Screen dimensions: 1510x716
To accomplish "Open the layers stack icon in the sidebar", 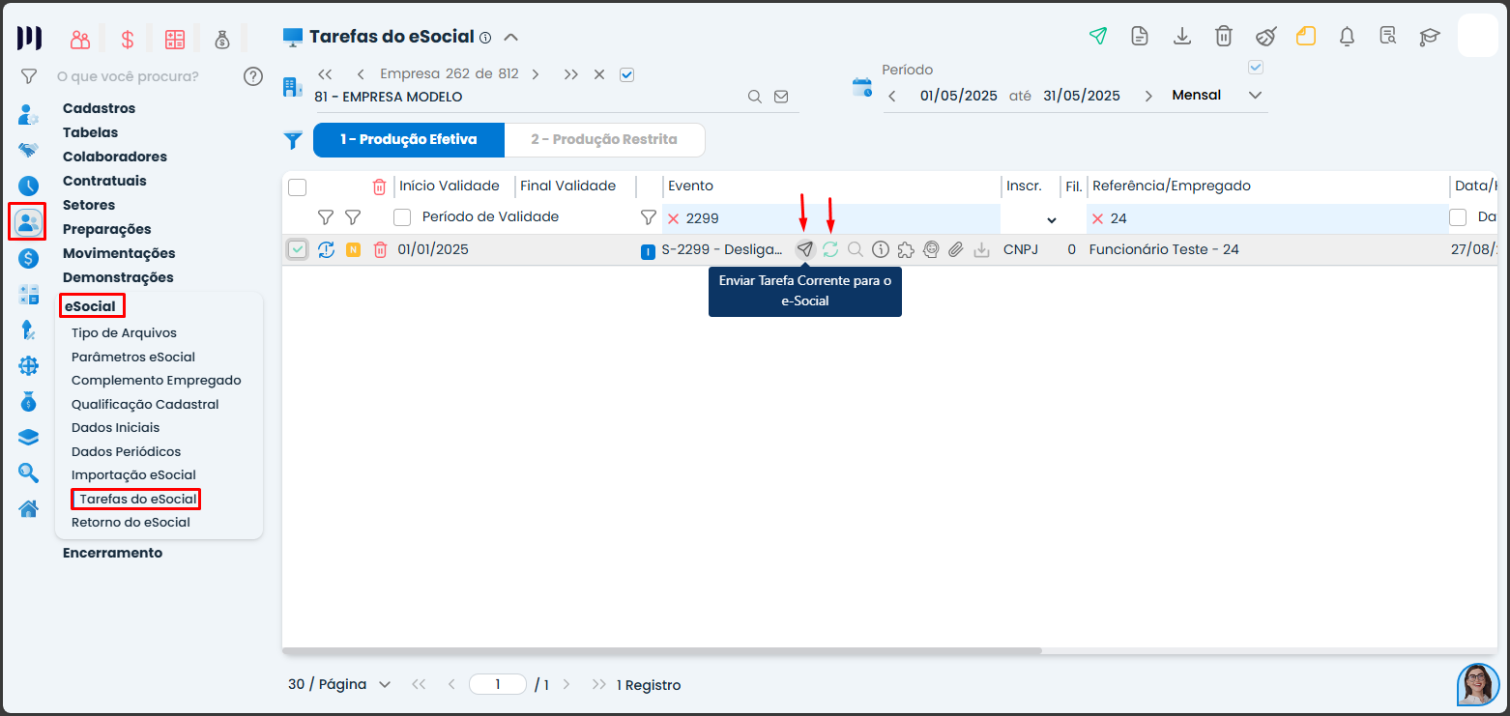I will click(28, 437).
